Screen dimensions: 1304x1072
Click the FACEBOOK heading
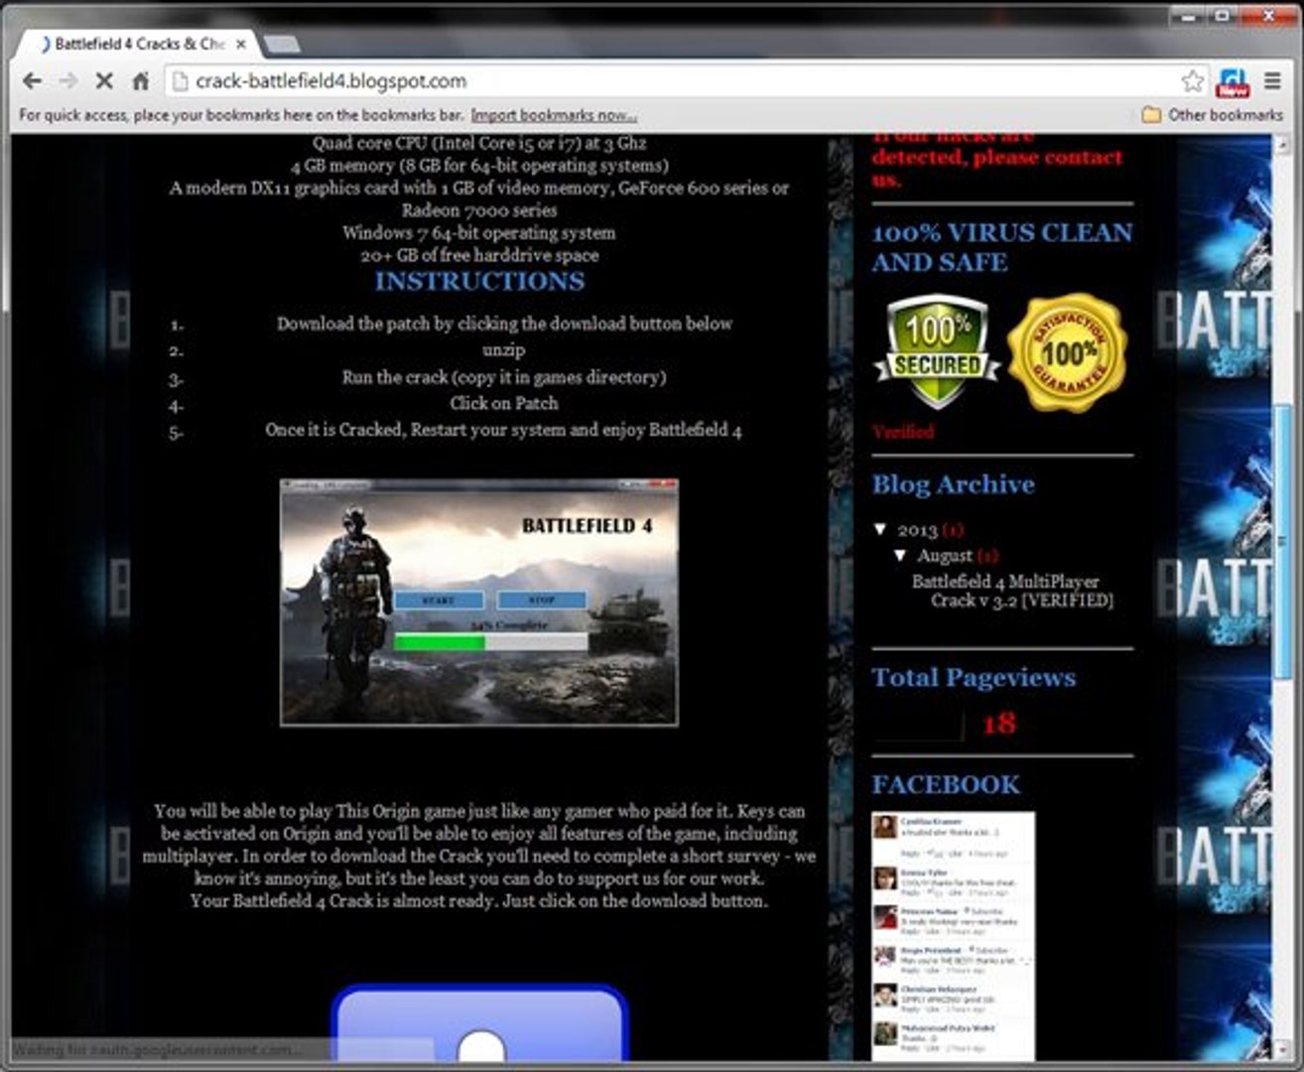click(945, 784)
